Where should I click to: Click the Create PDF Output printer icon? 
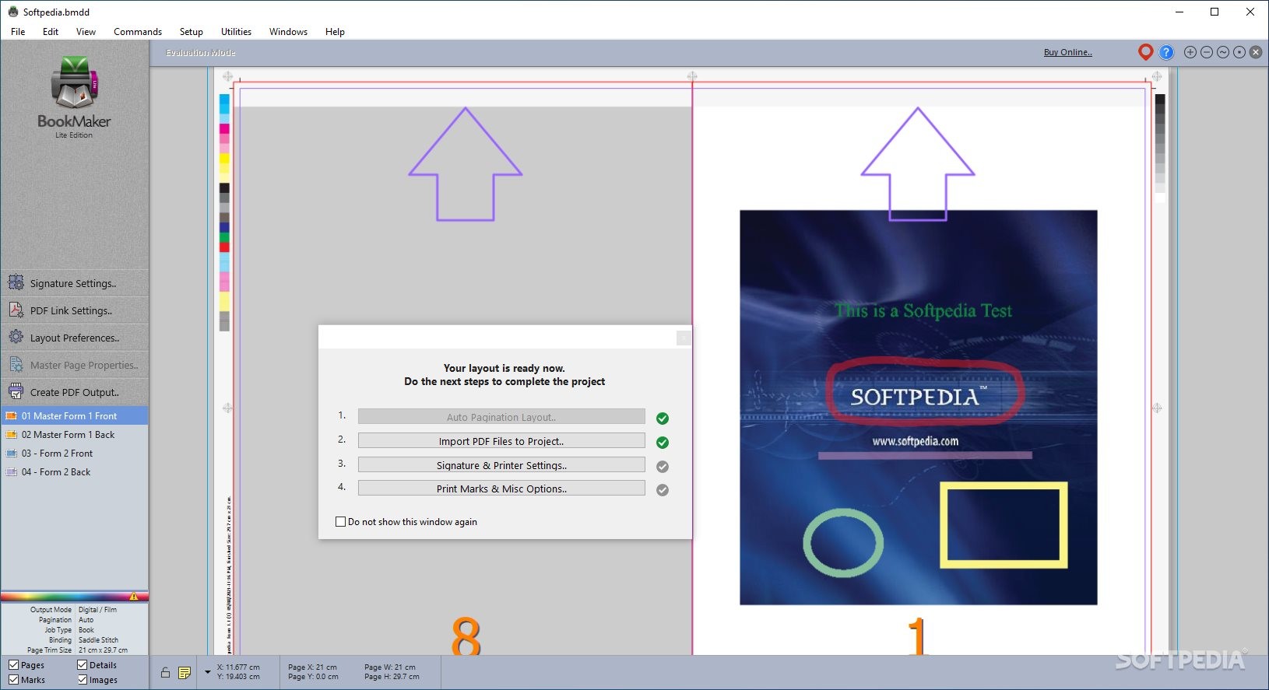[x=16, y=391]
